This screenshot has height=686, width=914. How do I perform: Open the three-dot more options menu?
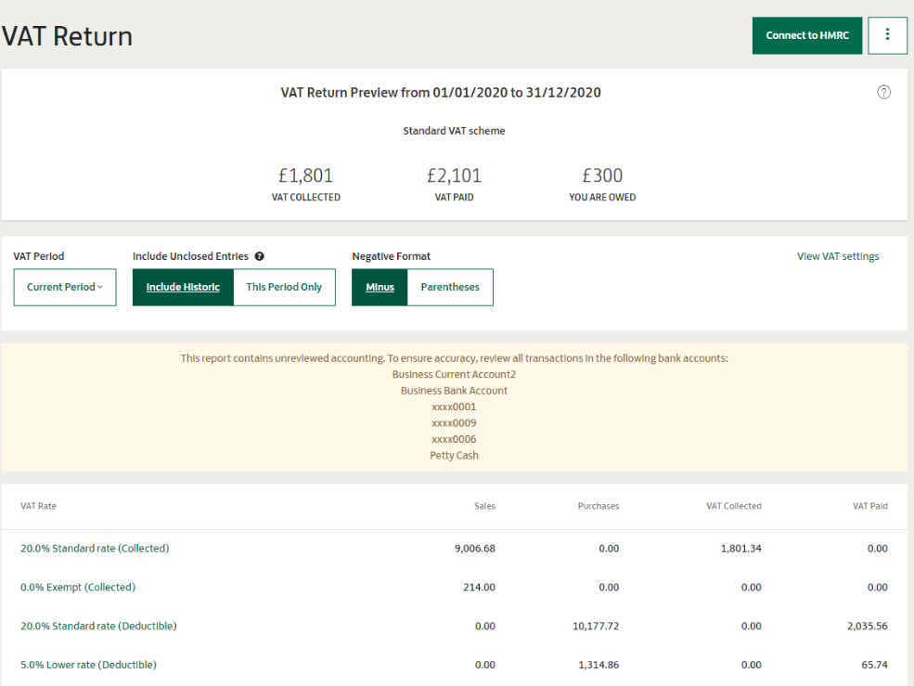pos(887,35)
